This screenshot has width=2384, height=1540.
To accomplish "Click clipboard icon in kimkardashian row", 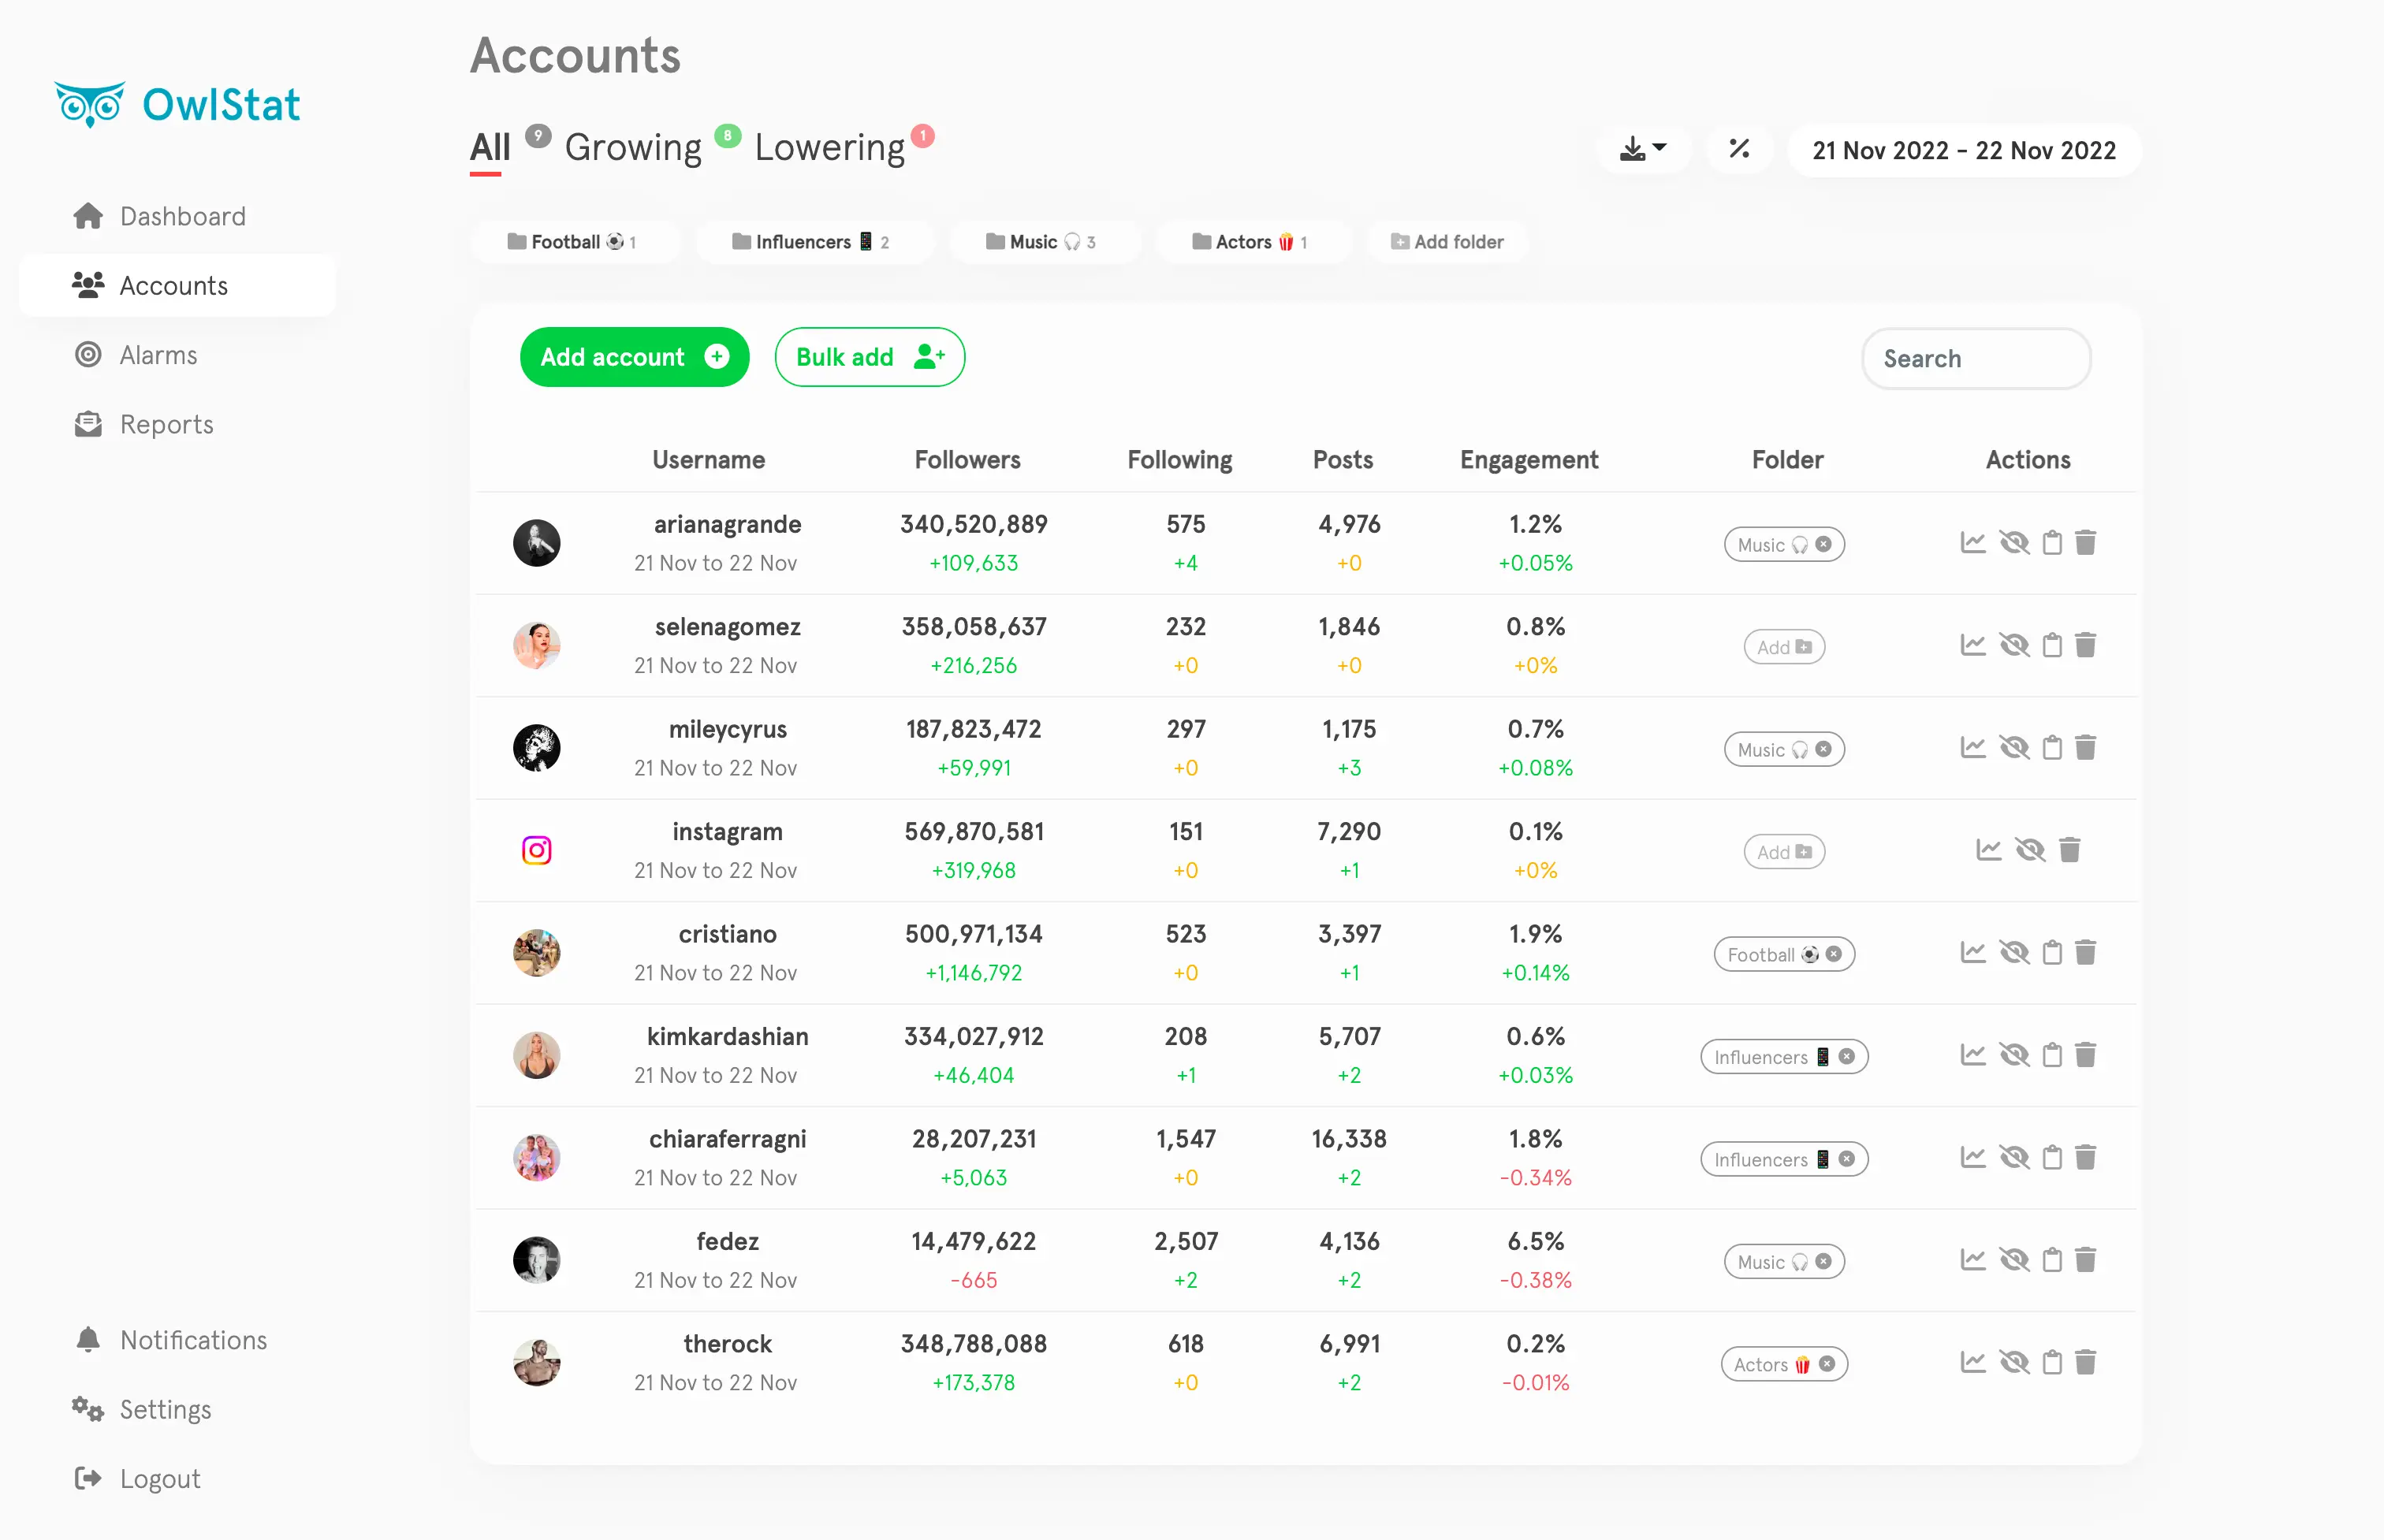I will coord(2052,1055).
